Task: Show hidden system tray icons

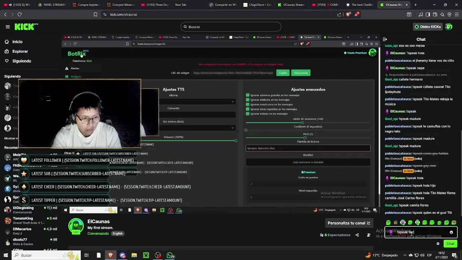Action: pos(405,255)
